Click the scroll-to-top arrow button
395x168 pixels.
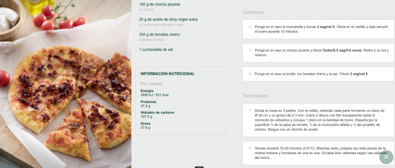386,157
